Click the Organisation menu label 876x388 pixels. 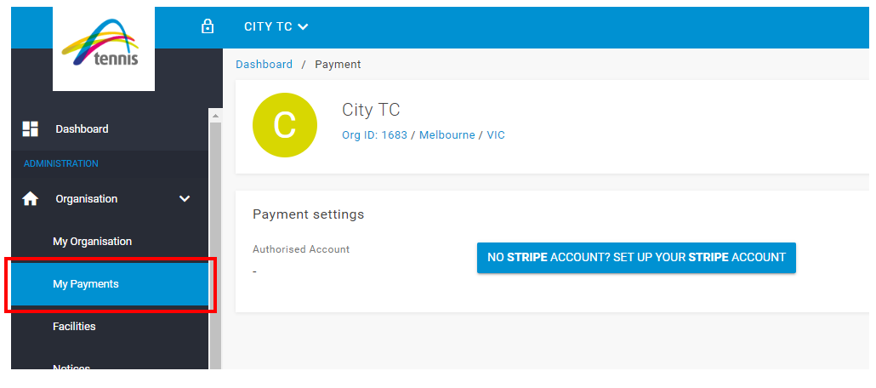(x=87, y=199)
